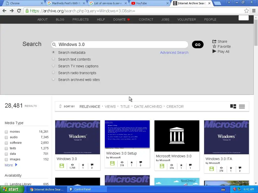The image size is (258, 193).
Task: Click the comment bubble on Windows 3.0 ITA
Action: (240, 168)
